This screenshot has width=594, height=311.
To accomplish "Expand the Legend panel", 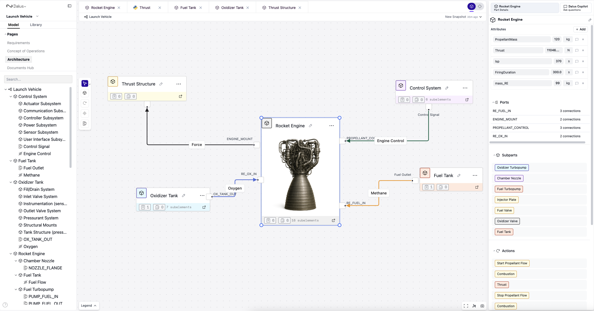I will [x=89, y=306].
